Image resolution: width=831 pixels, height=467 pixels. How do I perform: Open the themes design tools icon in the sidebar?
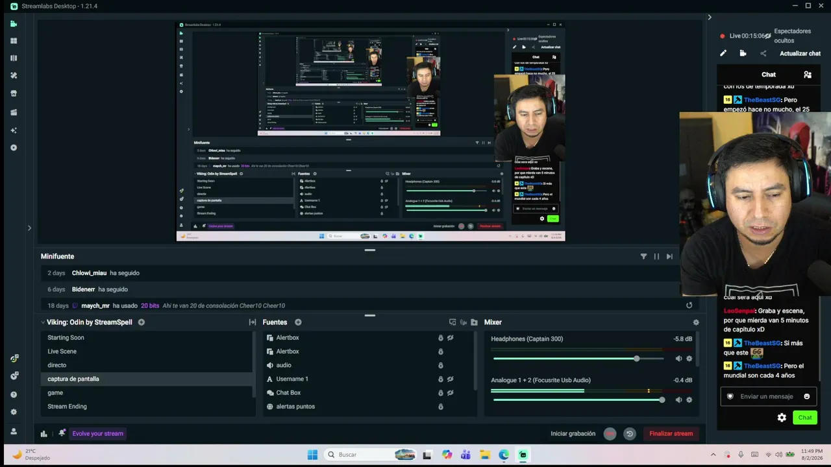[14, 75]
